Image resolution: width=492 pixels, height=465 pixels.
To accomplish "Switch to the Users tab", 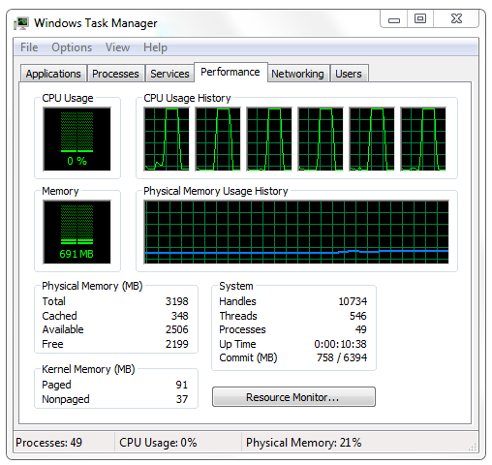I will 349,74.
